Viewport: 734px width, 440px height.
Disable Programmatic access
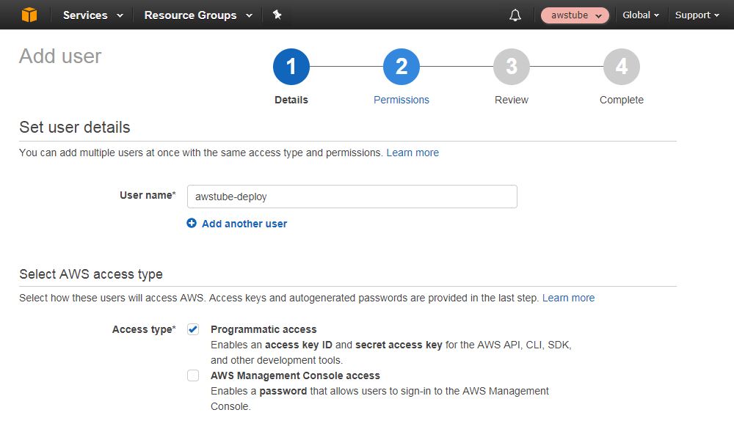(x=193, y=329)
